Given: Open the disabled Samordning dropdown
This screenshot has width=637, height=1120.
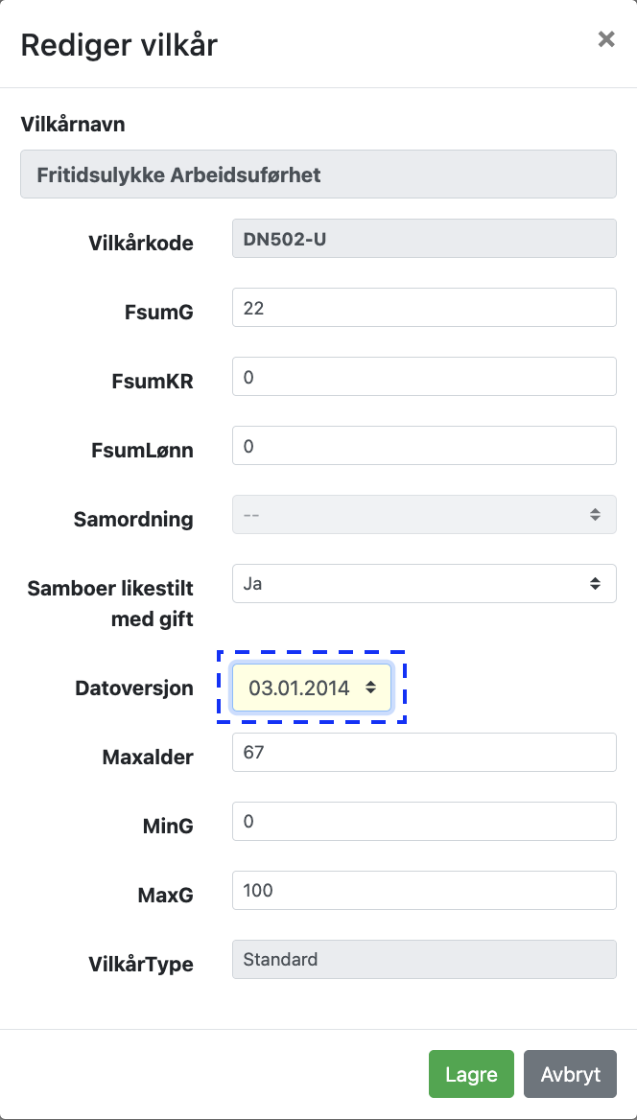Looking at the screenshot, I should click(x=423, y=515).
